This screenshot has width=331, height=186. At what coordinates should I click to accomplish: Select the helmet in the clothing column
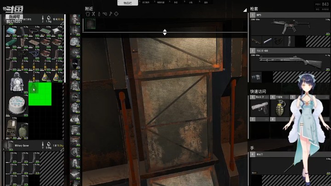click(x=75, y=41)
